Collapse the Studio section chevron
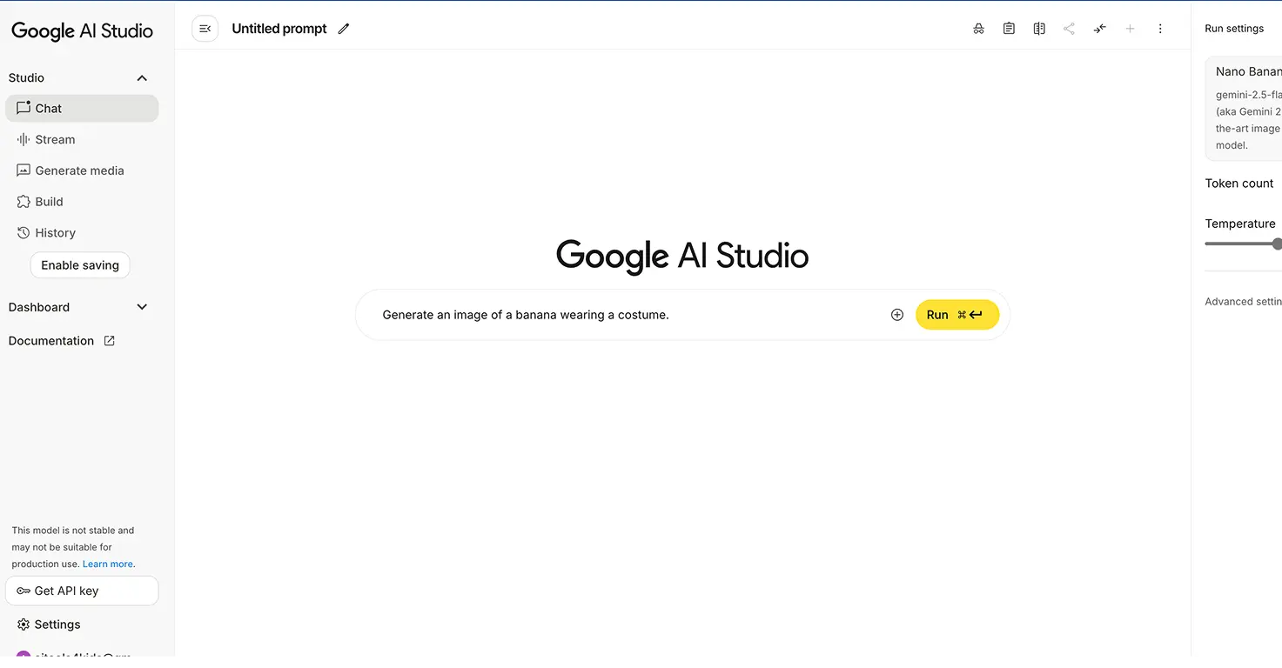The height and width of the screenshot is (668, 1282). 142,78
